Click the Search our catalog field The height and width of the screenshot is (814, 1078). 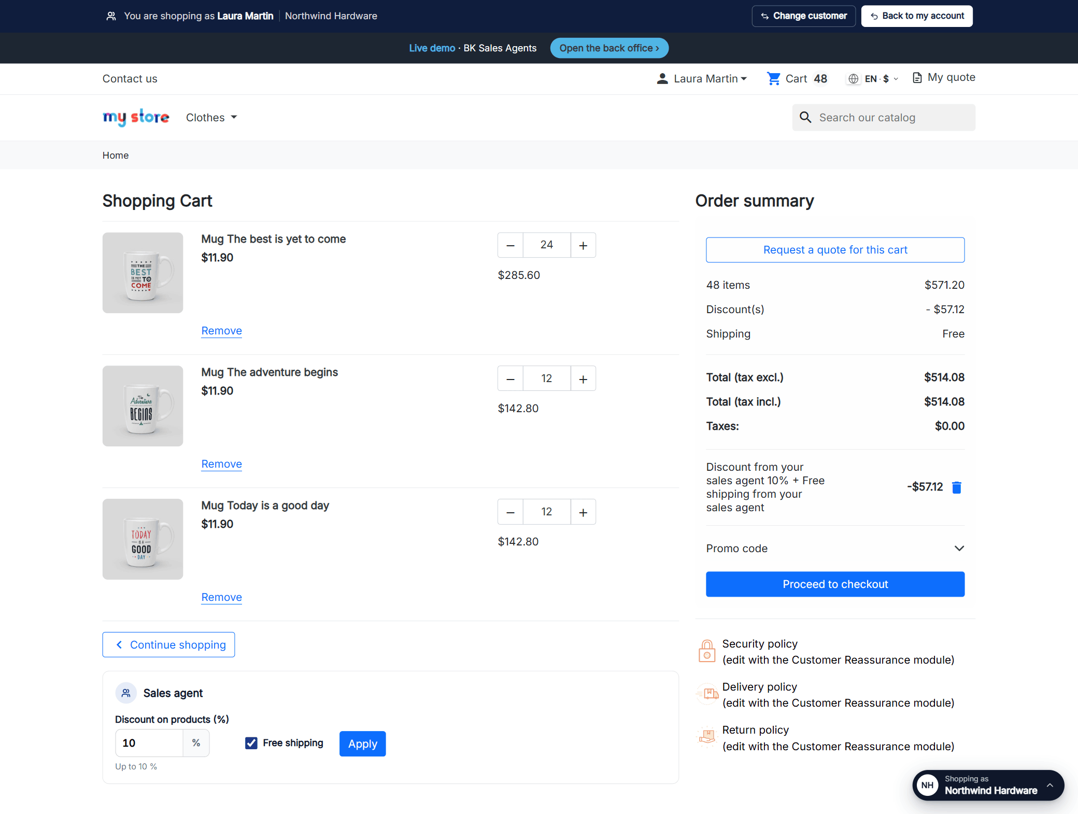(x=884, y=118)
